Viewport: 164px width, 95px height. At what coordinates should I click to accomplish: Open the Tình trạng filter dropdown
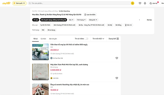81,20
